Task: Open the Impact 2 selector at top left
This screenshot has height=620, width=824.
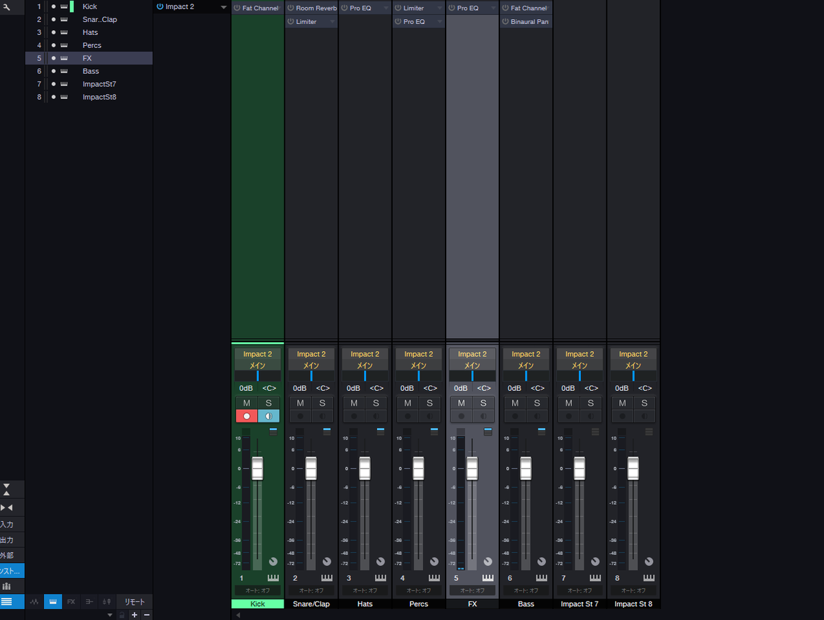Action: pos(191,6)
